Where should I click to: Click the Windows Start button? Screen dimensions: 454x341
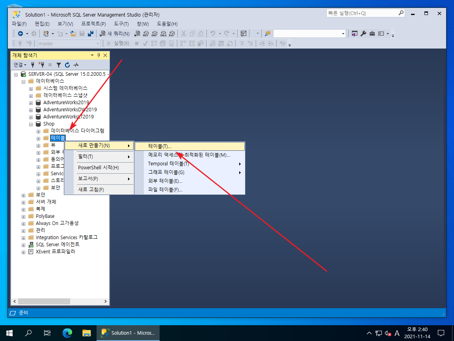coord(9,333)
